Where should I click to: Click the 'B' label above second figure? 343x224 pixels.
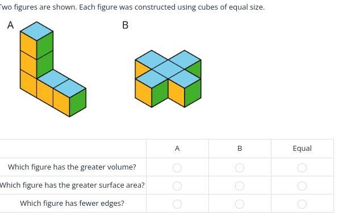[125, 25]
